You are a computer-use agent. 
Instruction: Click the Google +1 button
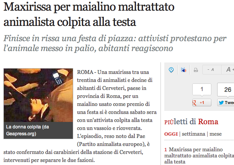click(202, 103)
